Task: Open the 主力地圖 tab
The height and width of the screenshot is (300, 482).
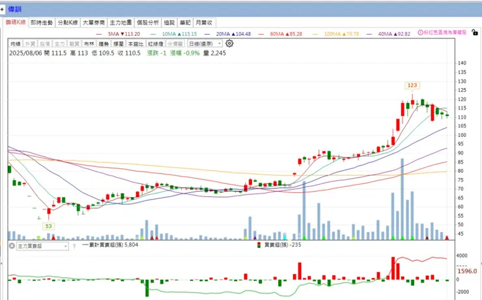Action: pos(120,22)
